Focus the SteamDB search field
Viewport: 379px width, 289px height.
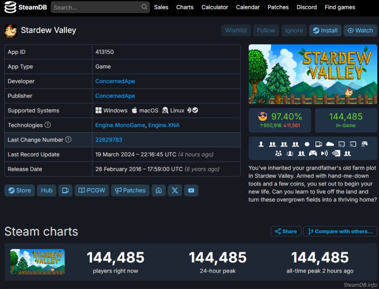point(96,7)
